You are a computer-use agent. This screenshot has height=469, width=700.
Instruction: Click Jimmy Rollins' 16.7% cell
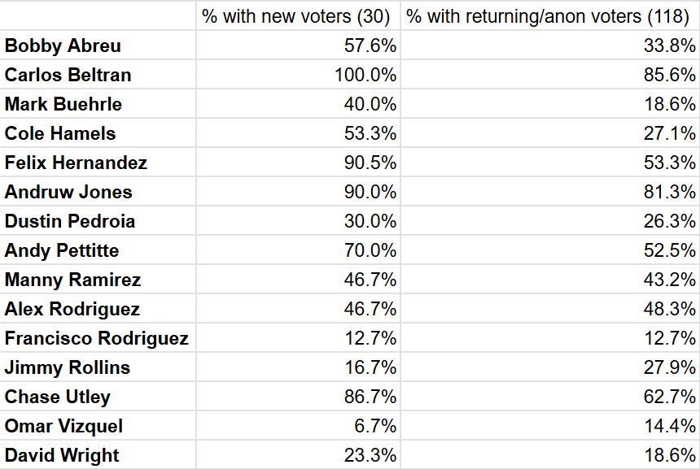click(x=370, y=368)
